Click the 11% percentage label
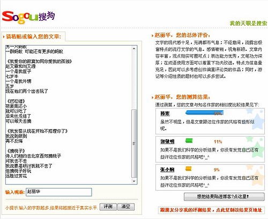 [x=218, y=142]
